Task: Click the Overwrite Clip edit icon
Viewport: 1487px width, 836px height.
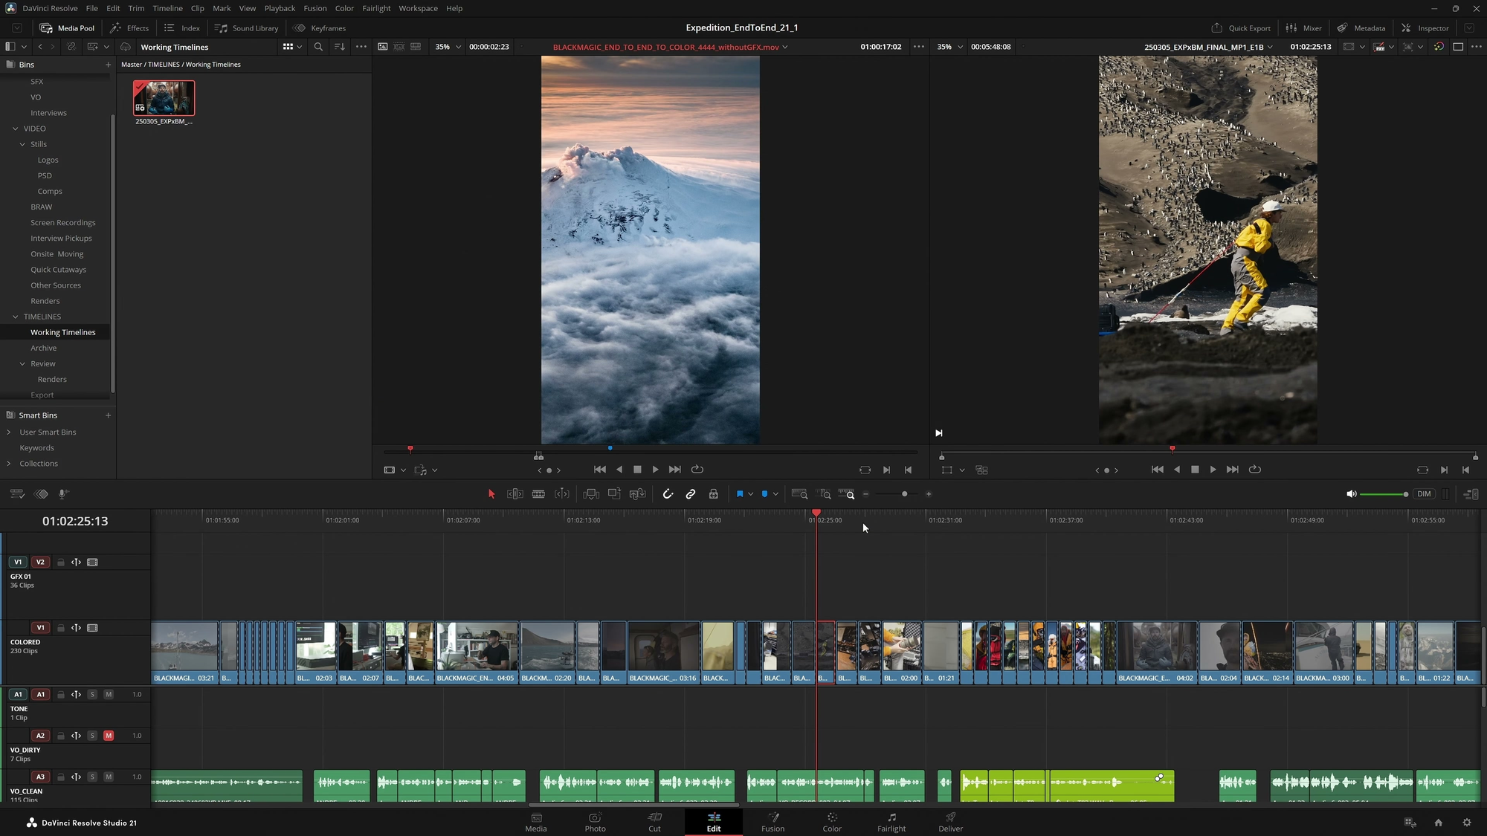Action: pos(614,494)
